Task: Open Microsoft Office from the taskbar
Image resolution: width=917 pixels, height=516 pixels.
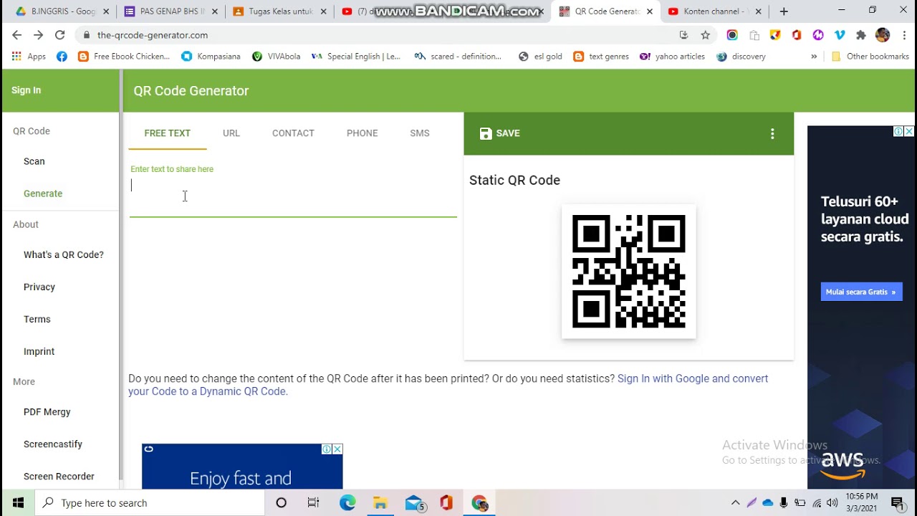Action: point(446,503)
